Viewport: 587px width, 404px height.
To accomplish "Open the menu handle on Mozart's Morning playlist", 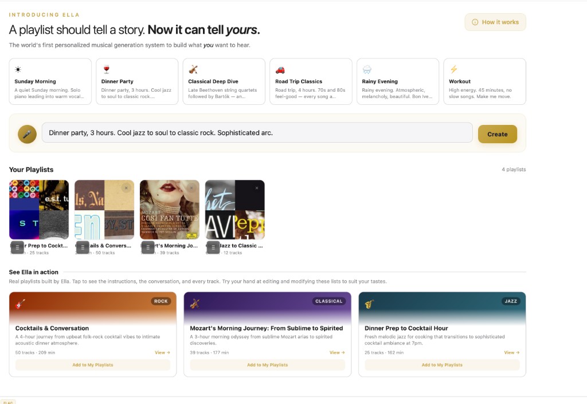I will (148, 247).
